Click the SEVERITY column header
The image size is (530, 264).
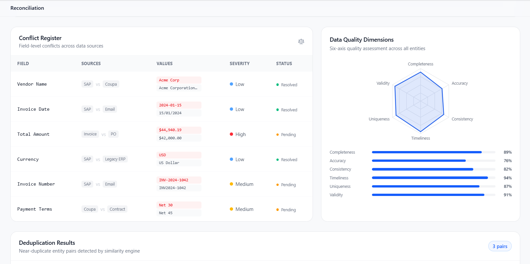[240, 63]
